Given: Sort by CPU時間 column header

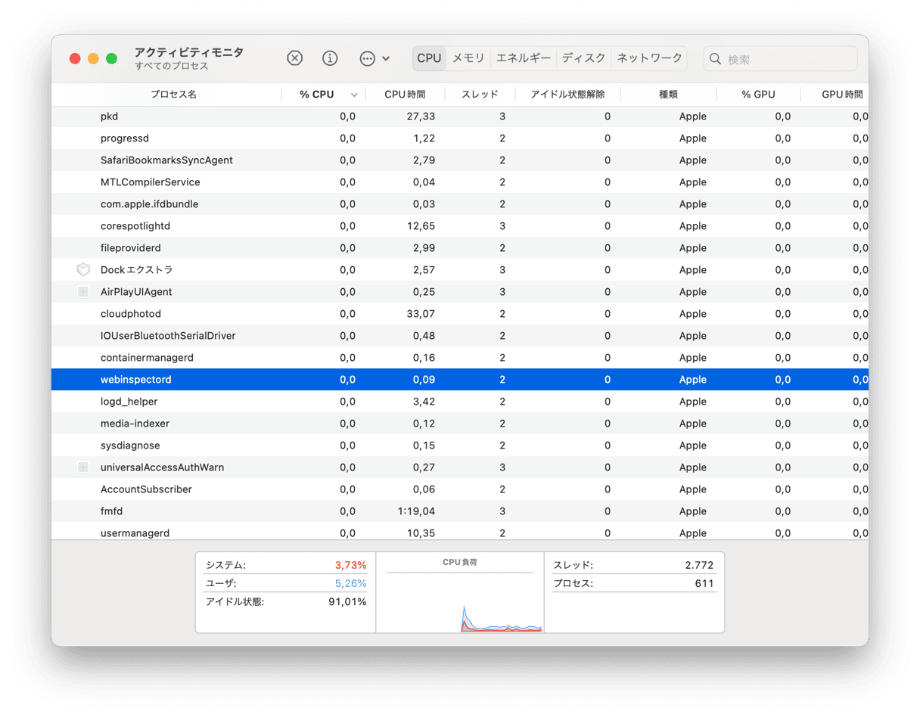Looking at the screenshot, I should 405,95.
